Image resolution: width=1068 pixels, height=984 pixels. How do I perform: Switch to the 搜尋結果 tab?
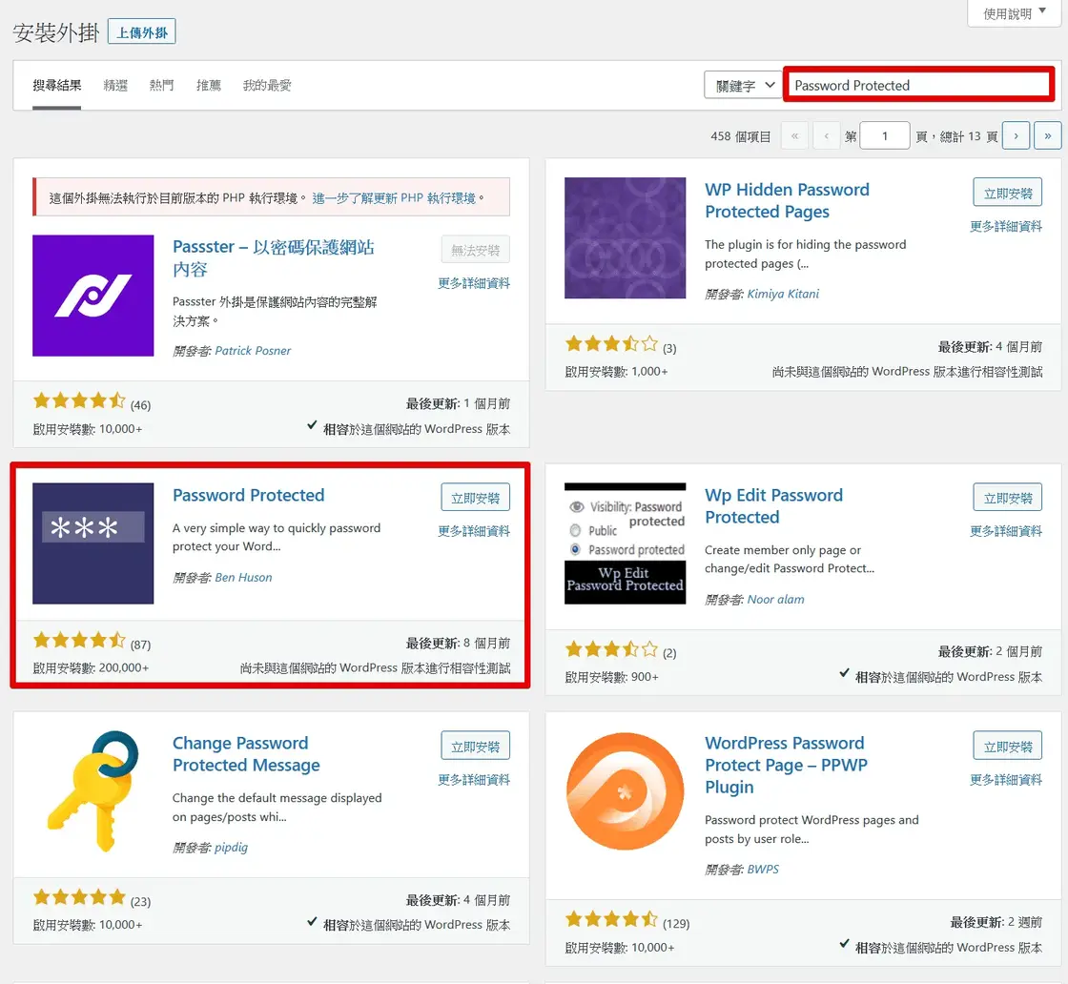(x=57, y=85)
